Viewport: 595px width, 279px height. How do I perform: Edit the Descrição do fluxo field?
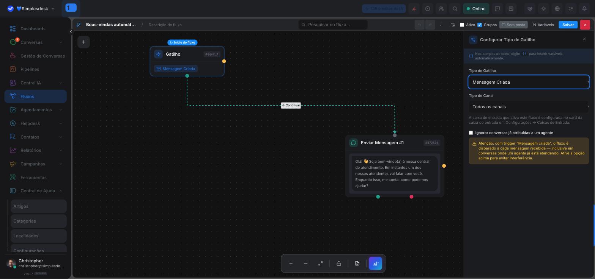coord(165,25)
